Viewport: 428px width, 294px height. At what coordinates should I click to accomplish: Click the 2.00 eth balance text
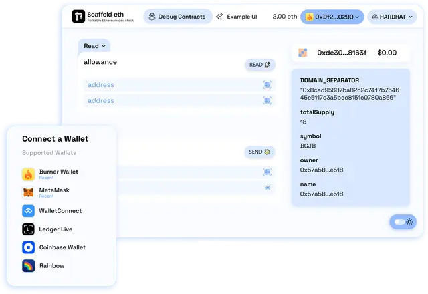(x=285, y=17)
